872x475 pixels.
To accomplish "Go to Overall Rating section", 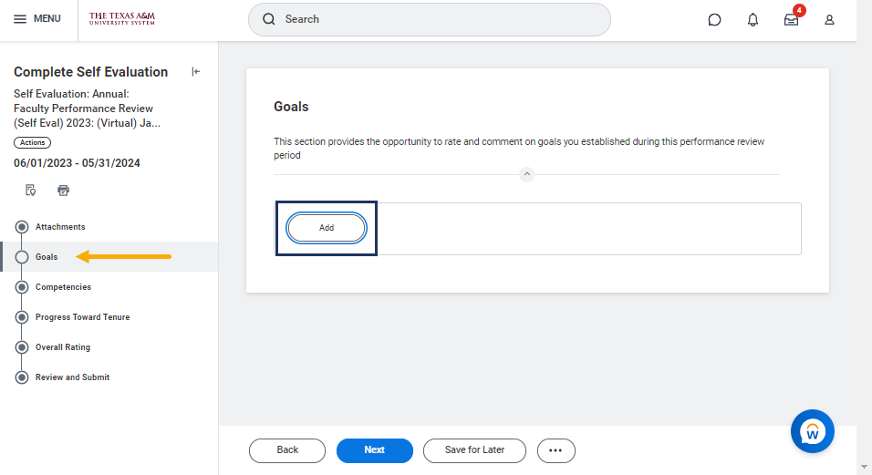I will (63, 347).
